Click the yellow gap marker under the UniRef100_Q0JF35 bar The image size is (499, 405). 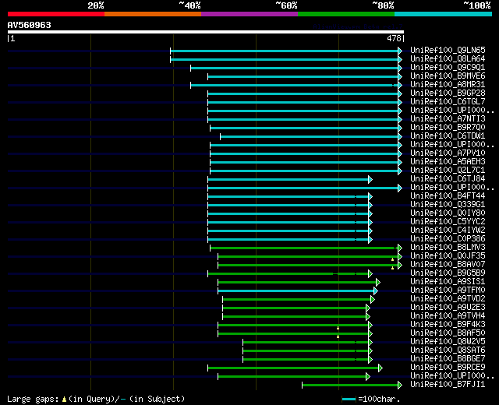point(392,259)
